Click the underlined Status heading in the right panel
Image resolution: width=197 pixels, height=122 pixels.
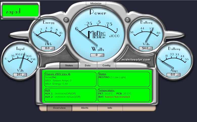pyautogui.click(x=102, y=74)
